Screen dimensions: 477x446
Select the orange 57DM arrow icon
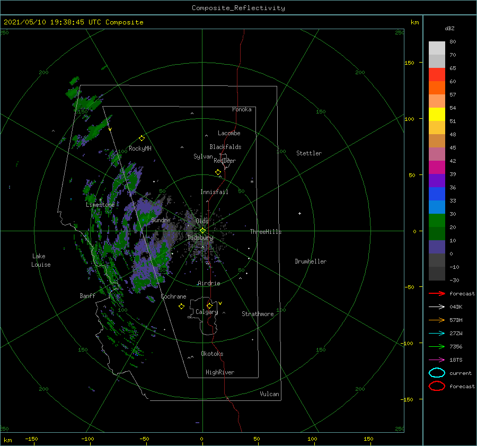point(437,320)
